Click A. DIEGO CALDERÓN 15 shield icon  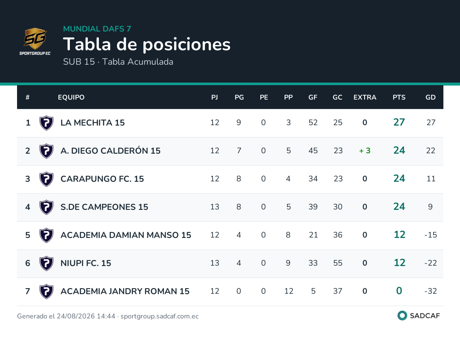click(x=46, y=151)
